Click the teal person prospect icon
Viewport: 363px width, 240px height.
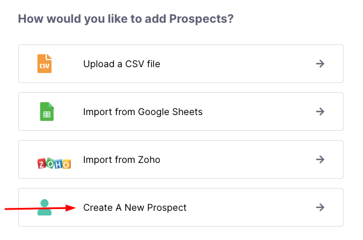pos(44,207)
